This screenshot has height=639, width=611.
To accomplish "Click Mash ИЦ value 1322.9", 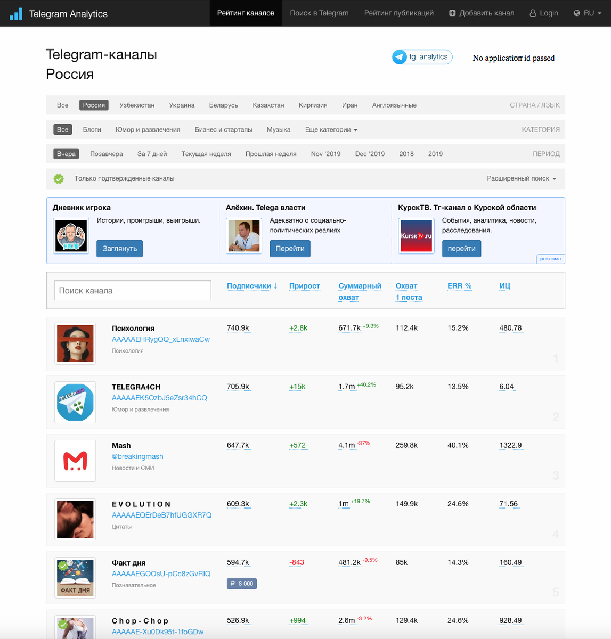I will pyautogui.click(x=511, y=445).
